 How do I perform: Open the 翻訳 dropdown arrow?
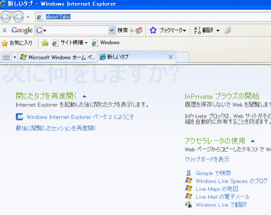point(218,30)
